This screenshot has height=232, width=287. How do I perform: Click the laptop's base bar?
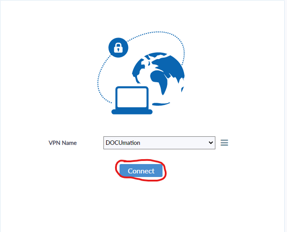132,112
